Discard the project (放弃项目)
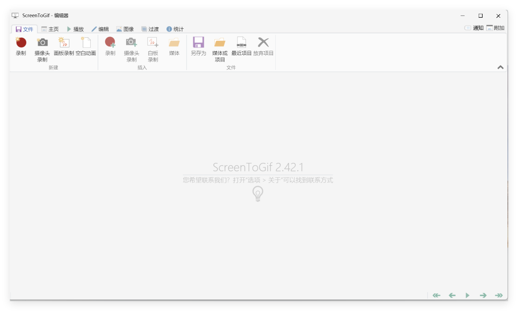This screenshot has height=311, width=518. click(x=263, y=46)
